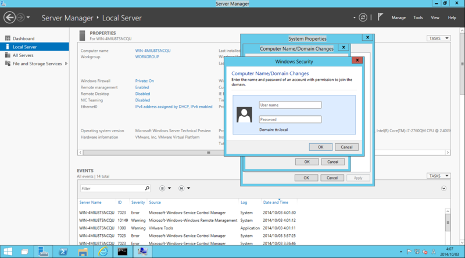Select the VMware Tools event row

(187, 228)
